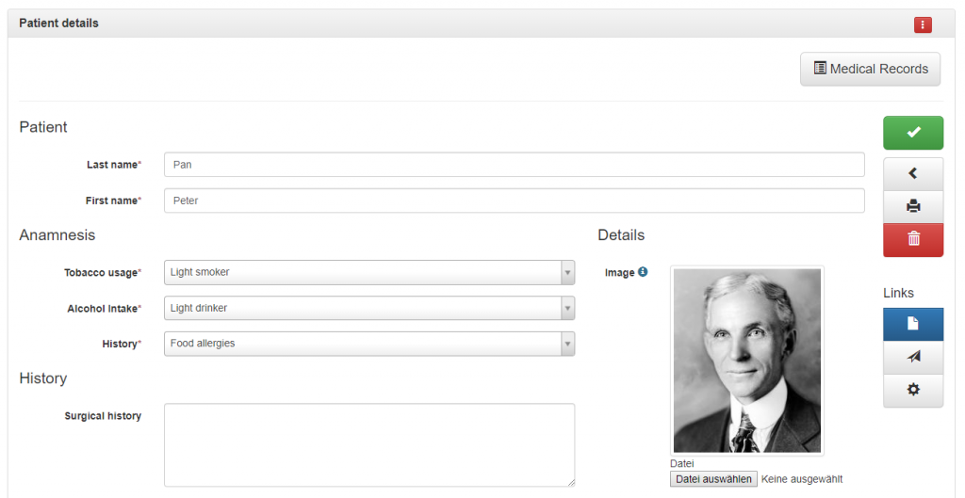Open the blue document link icon

coord(912,324)
